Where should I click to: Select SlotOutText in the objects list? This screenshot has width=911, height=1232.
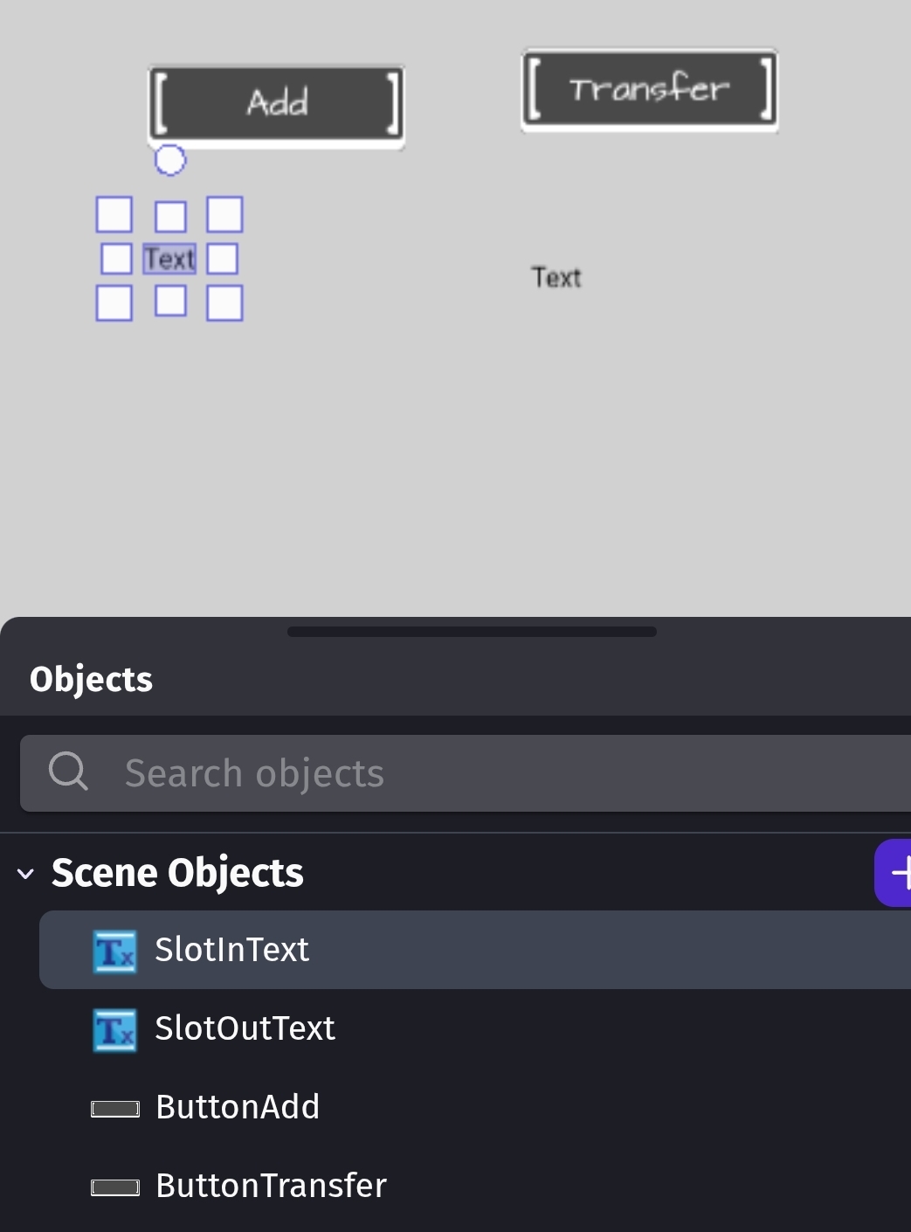point(245,1028)
